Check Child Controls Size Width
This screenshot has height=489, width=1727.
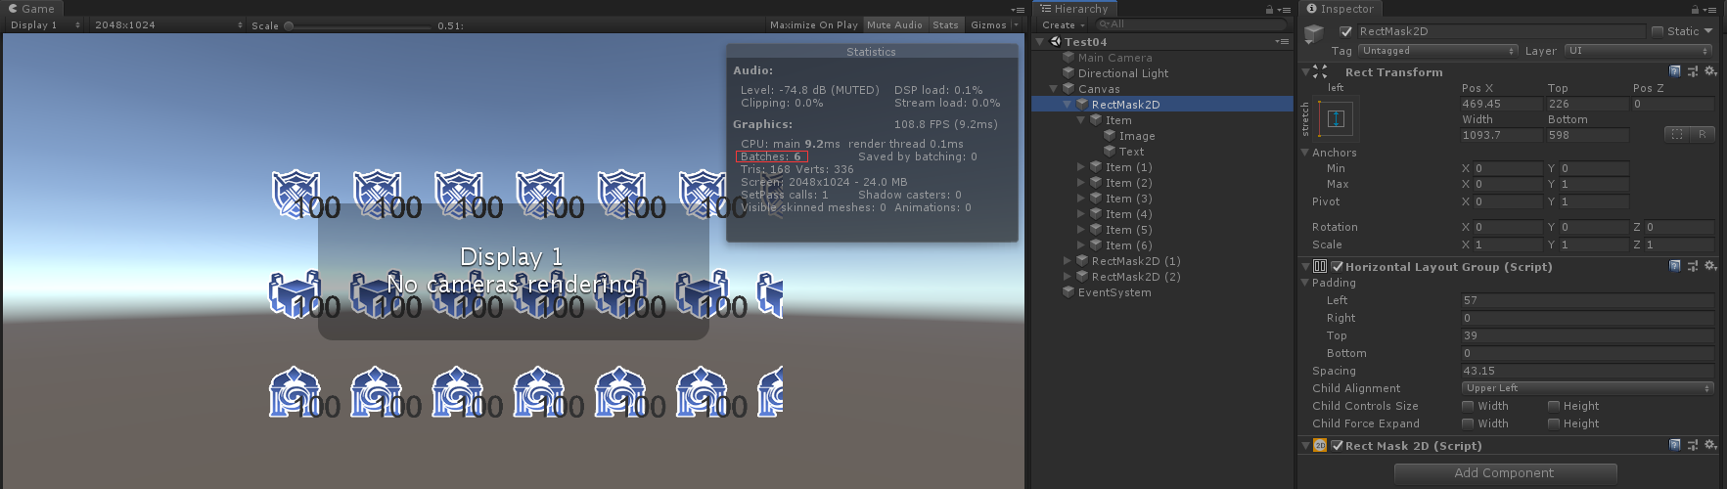click(1468, 406)
